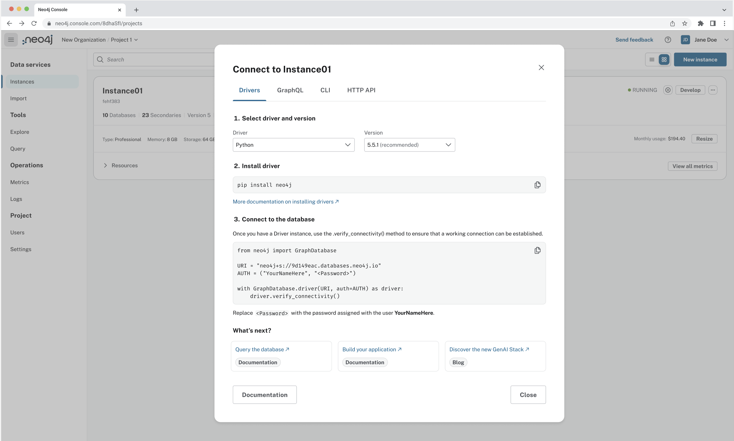The height and width of the screenshot is (441, 734).
Task: Click the JD user avatar
Action: point(685,40)
